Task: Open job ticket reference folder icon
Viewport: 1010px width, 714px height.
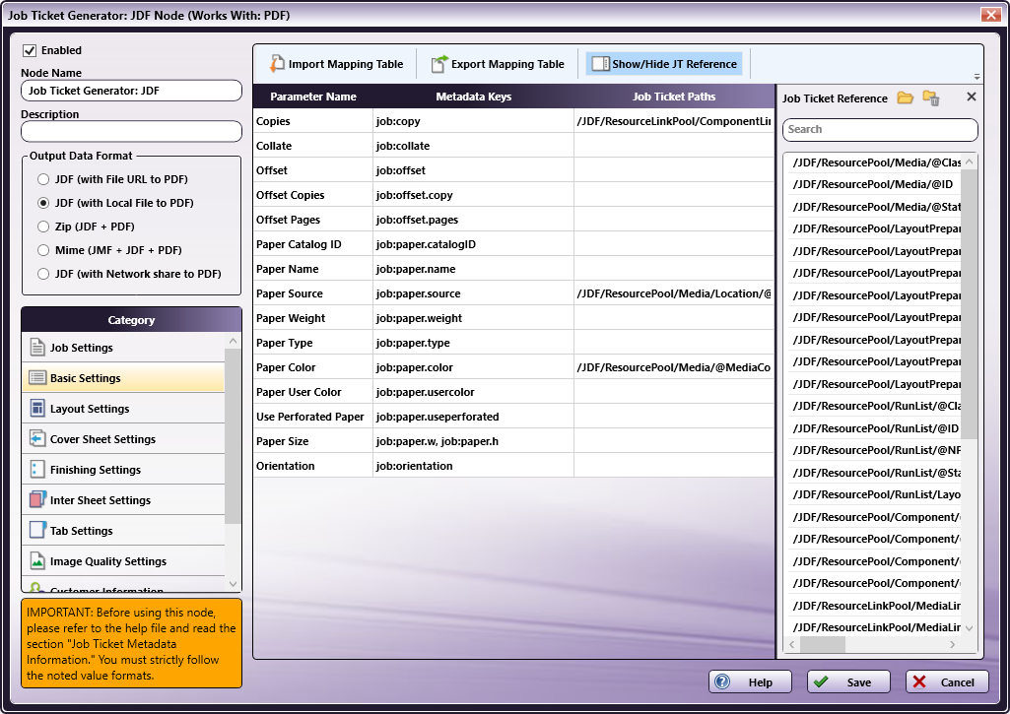Action: (905, 97)
